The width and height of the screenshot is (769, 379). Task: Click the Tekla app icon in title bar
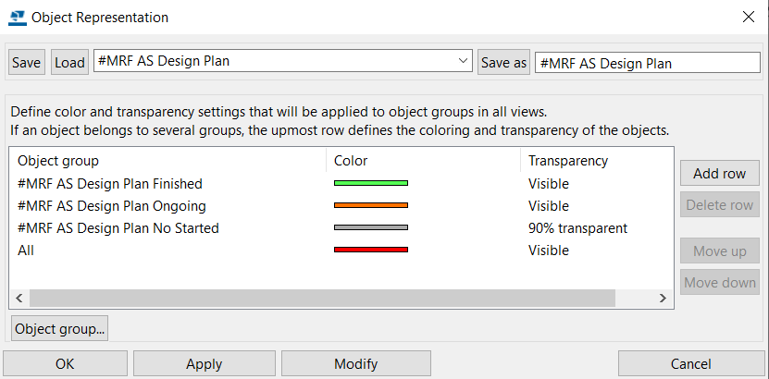[x=18, y=18]
